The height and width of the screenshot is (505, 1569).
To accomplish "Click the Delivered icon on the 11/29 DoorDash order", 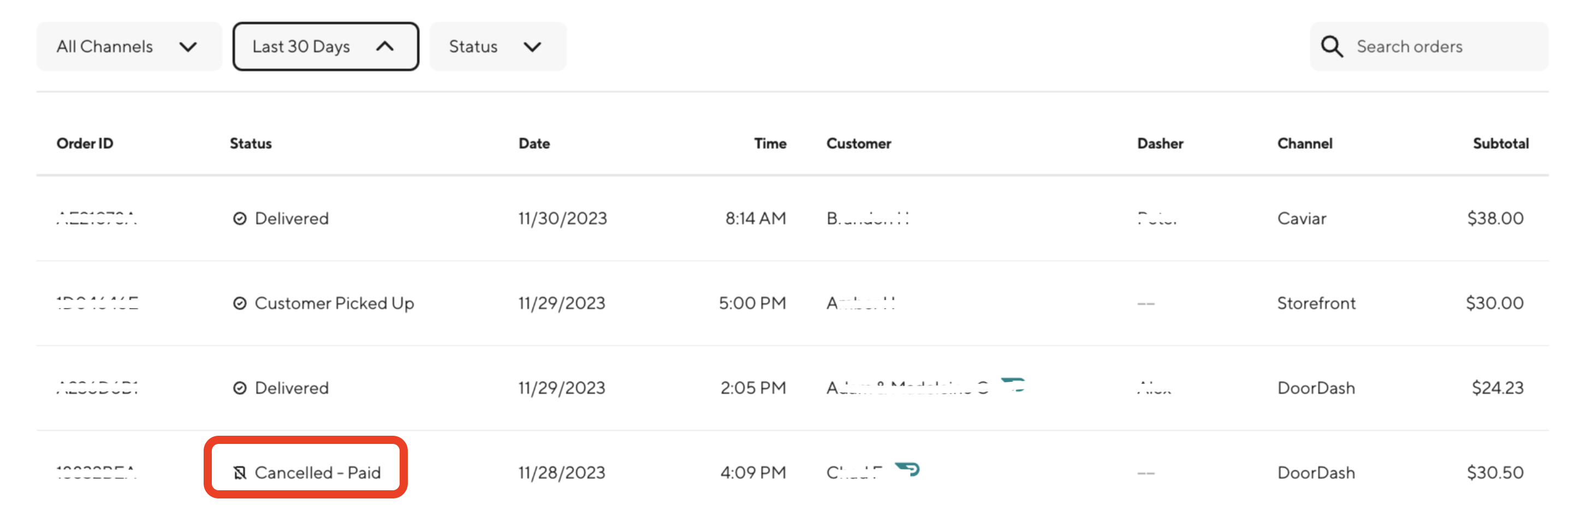I will [x=239, y=387].
